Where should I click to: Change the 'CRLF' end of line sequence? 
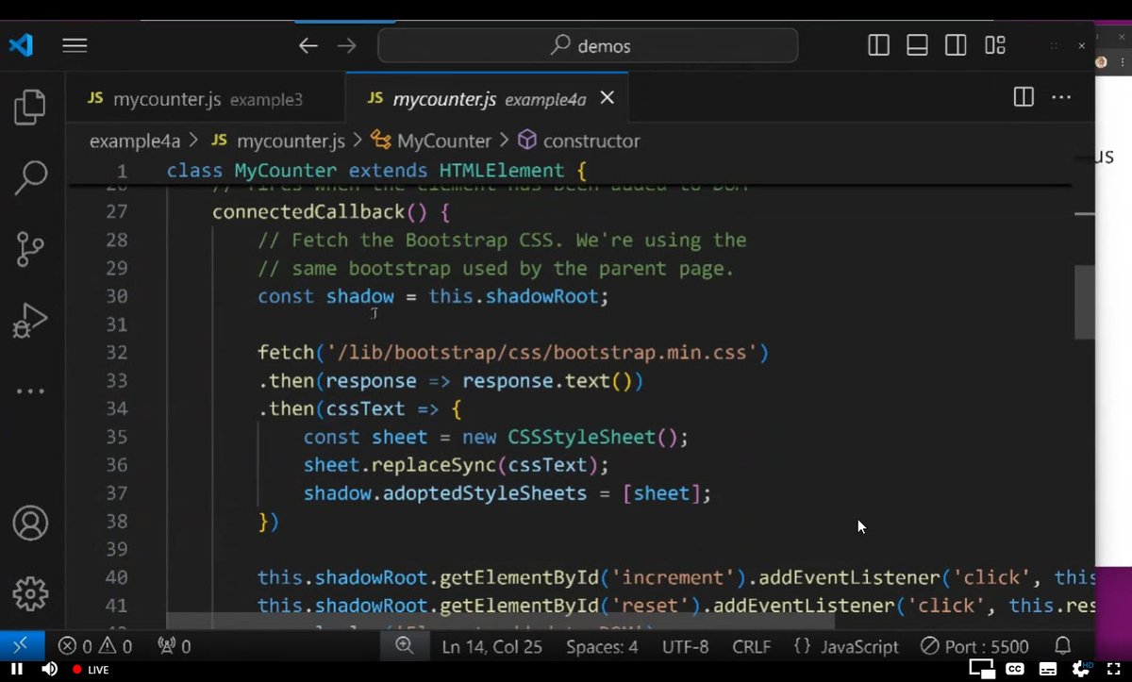click(x=751, y=647)
